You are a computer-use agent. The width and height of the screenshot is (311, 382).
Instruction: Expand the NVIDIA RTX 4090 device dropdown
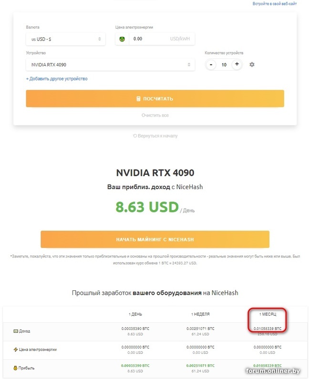[x=110, y=64]
